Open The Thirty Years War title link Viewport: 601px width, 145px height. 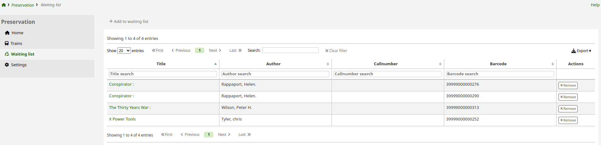click(130, 108)
